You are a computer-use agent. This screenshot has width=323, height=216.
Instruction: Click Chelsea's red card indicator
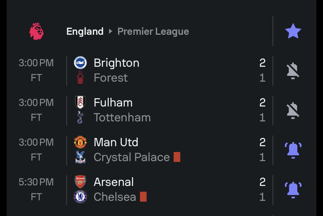point(143,197)
